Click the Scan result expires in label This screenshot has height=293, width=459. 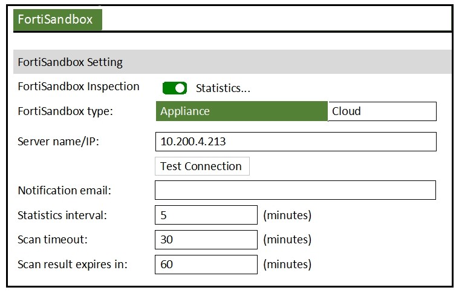click(x=73, y=265)
